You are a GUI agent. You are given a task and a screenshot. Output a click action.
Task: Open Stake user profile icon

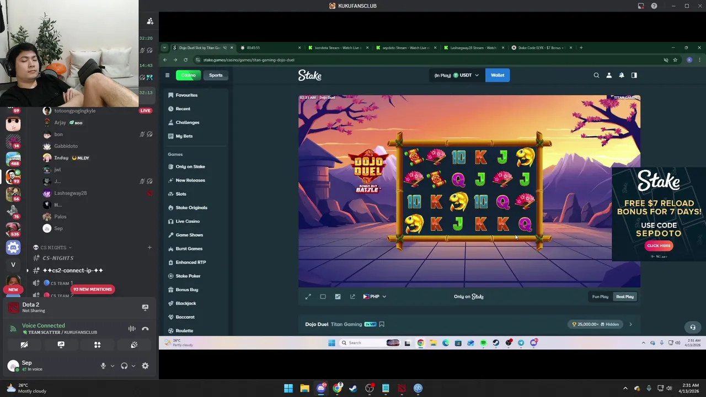609,75
